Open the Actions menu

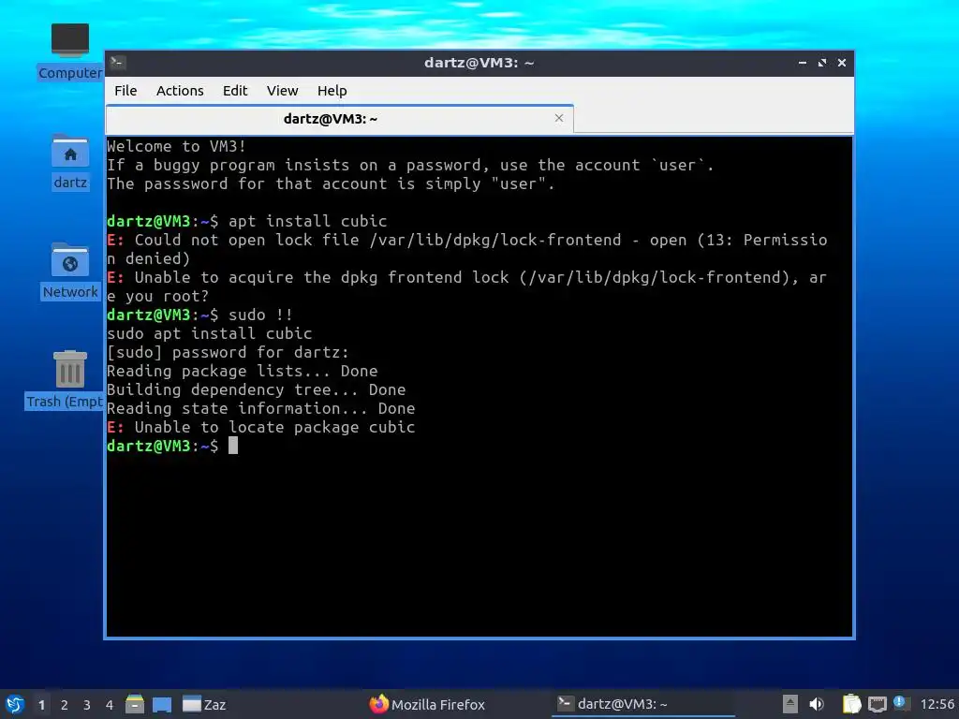tap(180, 91)
